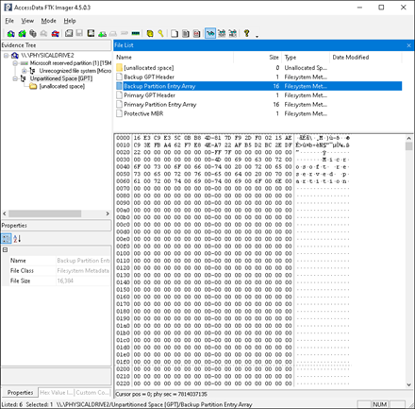Switch to the hex format view icon
The image size is (415, 409).
click(x=233, y=33)
